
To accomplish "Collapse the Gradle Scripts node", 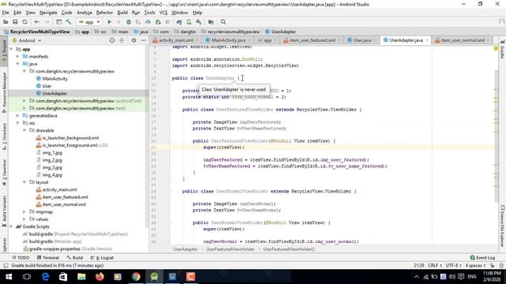I will click(x=12, y=226).
